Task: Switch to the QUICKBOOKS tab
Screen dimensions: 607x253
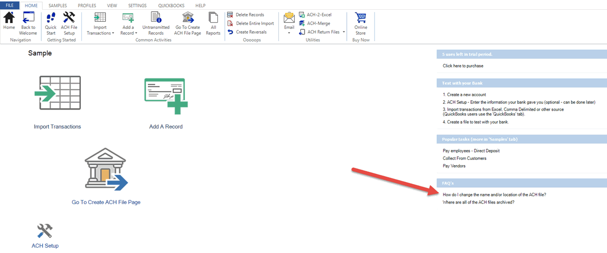Action: pos(172,6)
